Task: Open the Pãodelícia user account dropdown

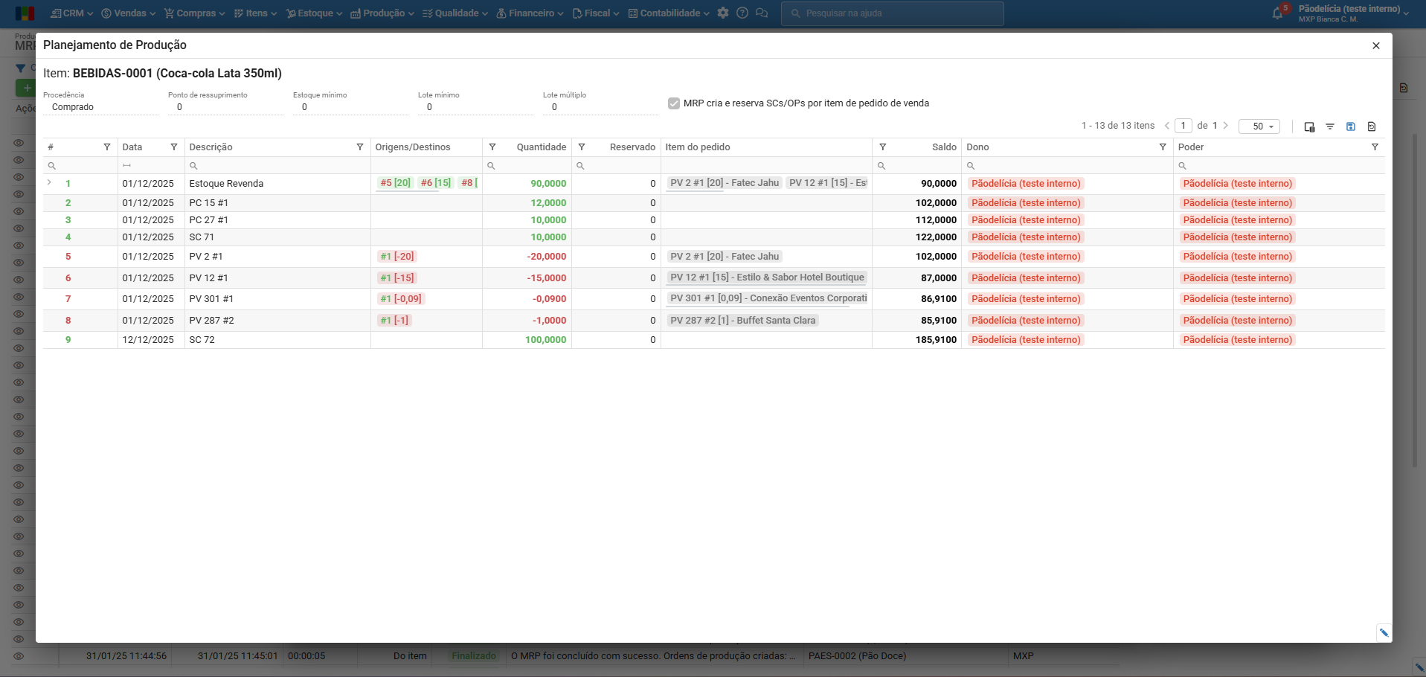Action: click(1353, 13)
